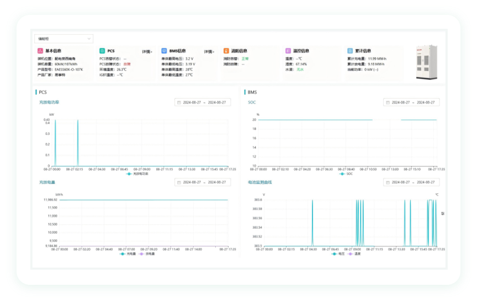Select the BMS section heading

252,93
